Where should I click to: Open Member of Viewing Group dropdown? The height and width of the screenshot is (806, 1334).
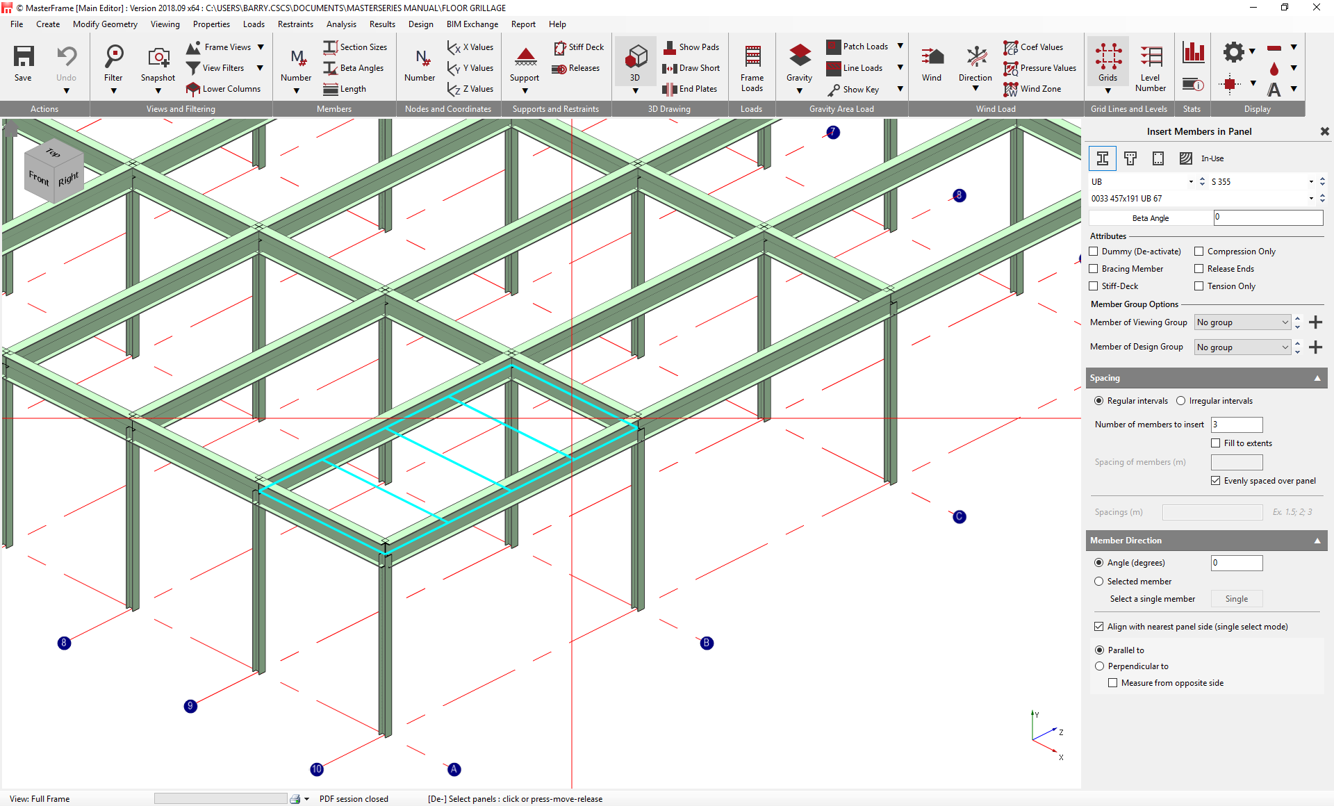coord(1242,322)
